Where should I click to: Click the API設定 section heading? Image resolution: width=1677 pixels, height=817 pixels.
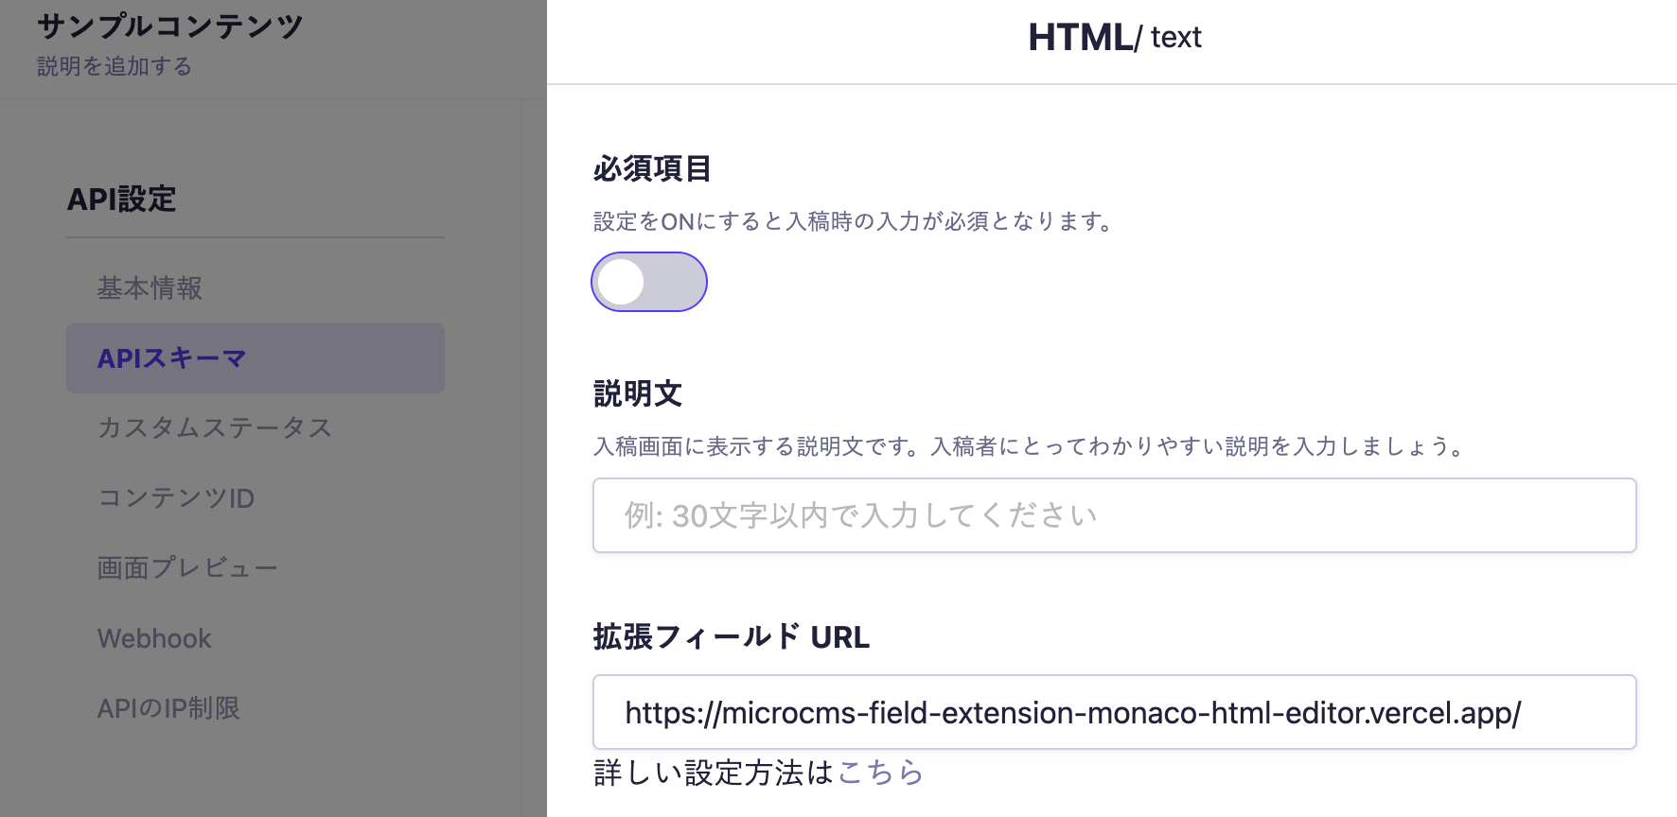(x=122, y=200)
